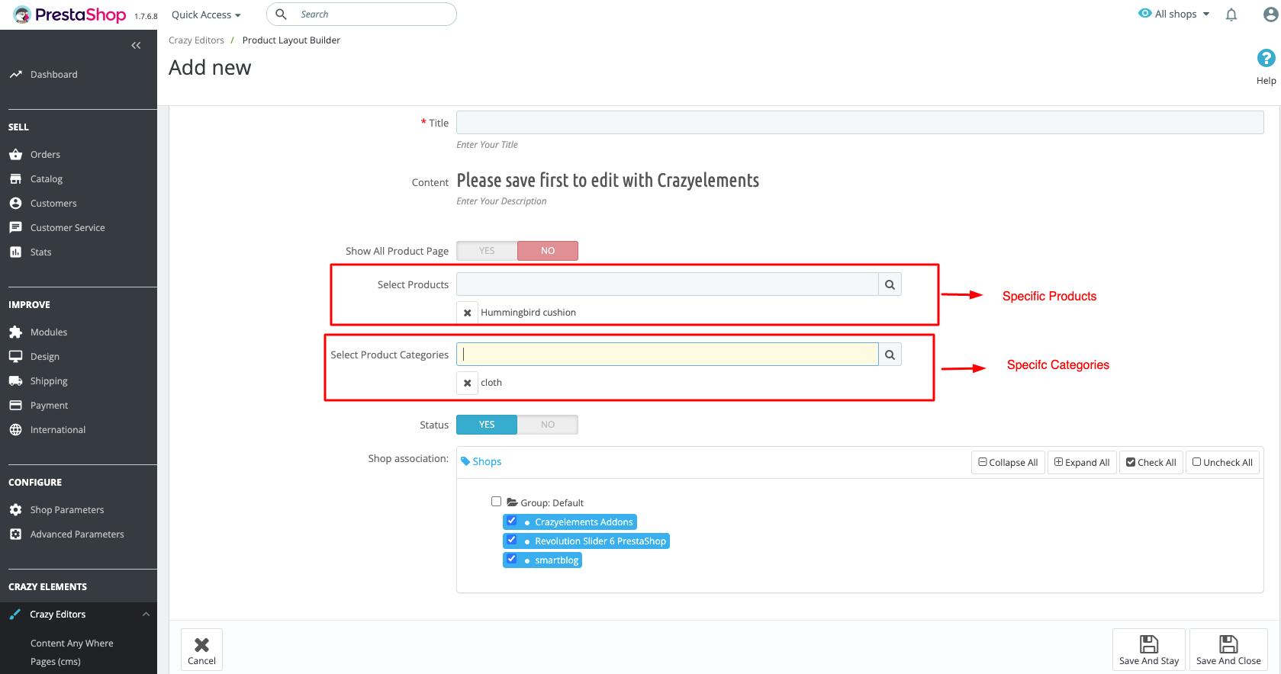Viewport: 1281px width, 674px height.
Task: Click the Uncheck All button
Action: [x=1222, y=463]
